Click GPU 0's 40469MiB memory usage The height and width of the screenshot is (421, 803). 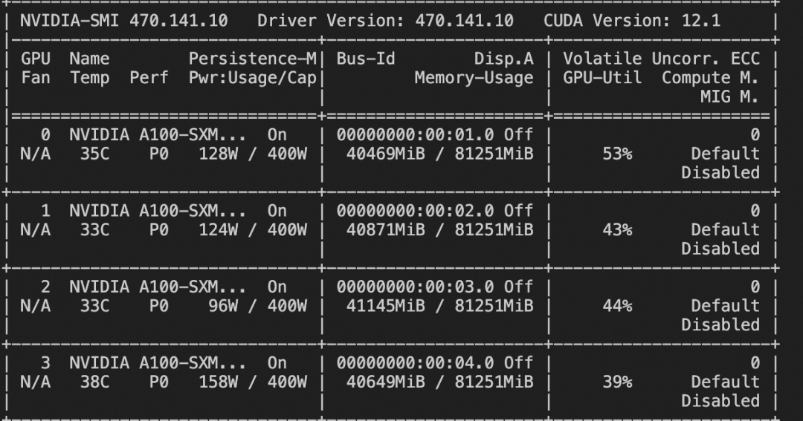386,154
